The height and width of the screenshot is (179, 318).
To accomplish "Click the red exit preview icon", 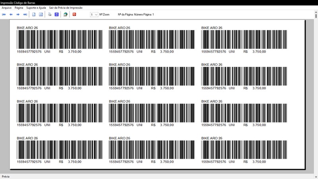I will click(x=74, y=14).
